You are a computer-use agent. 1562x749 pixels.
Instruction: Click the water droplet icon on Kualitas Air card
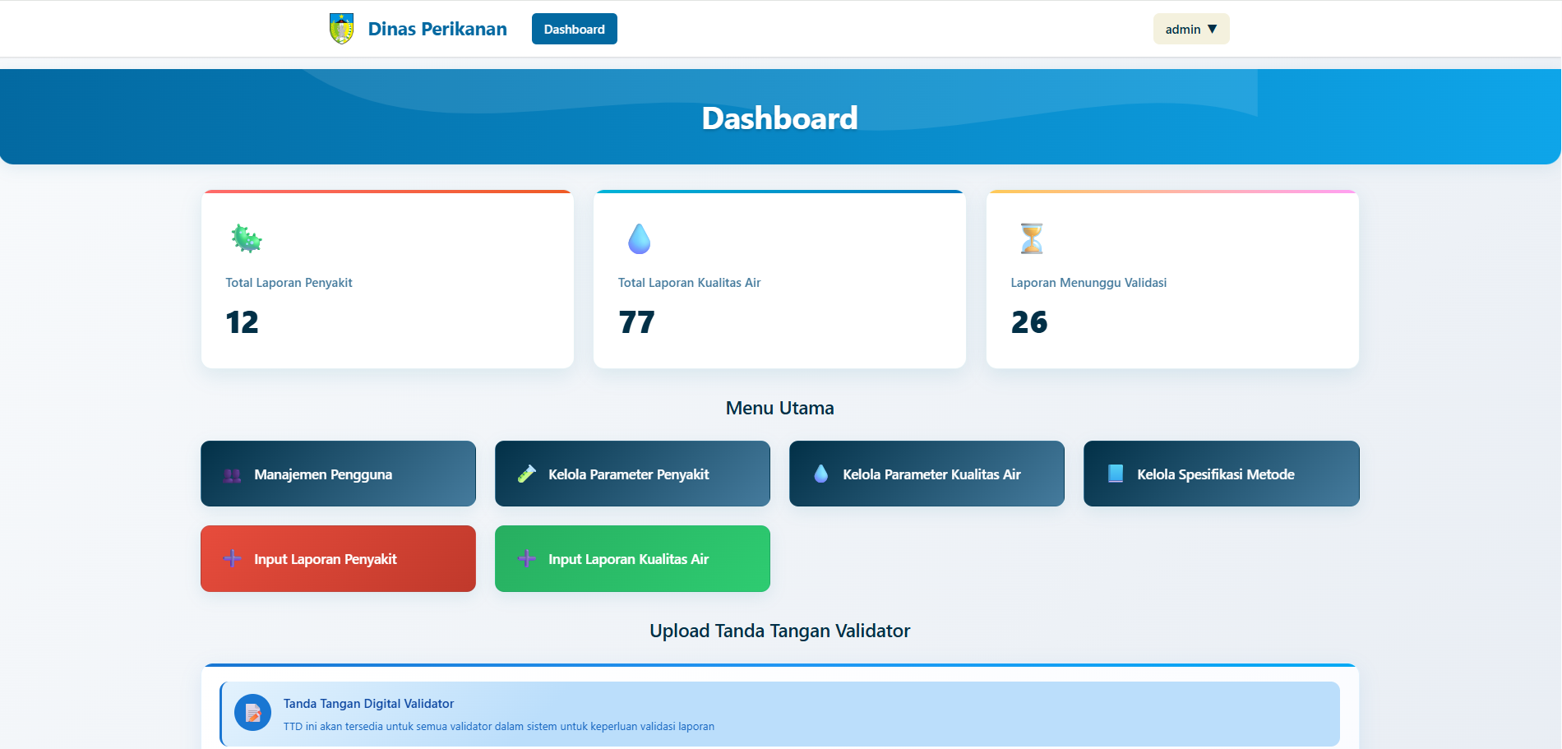click(x=639, y=238)
